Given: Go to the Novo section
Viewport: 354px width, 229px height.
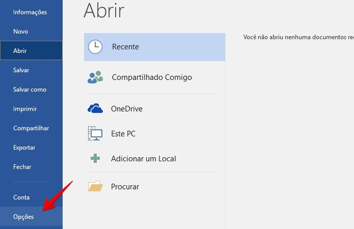Looking at the screenshot, I should click(x=21, y=31).
